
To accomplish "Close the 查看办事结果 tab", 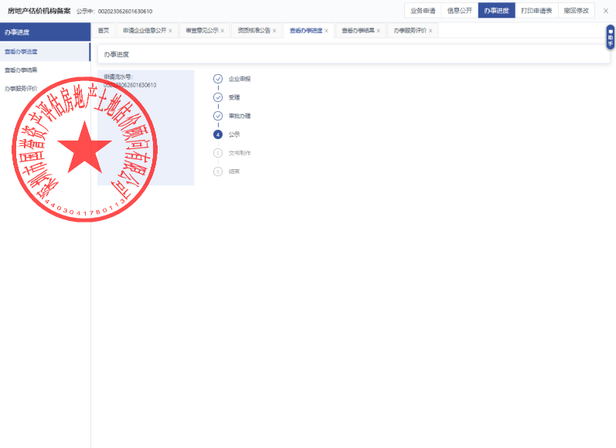I will pos(378,31).
